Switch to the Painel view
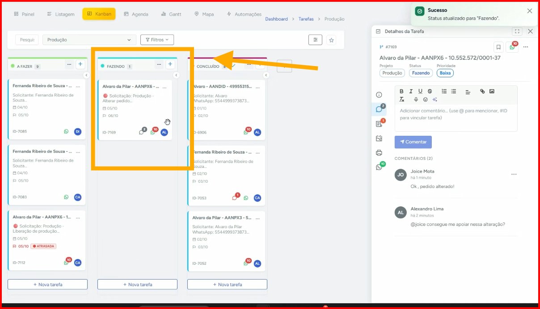Screen dimensions: 540x309 24,14
